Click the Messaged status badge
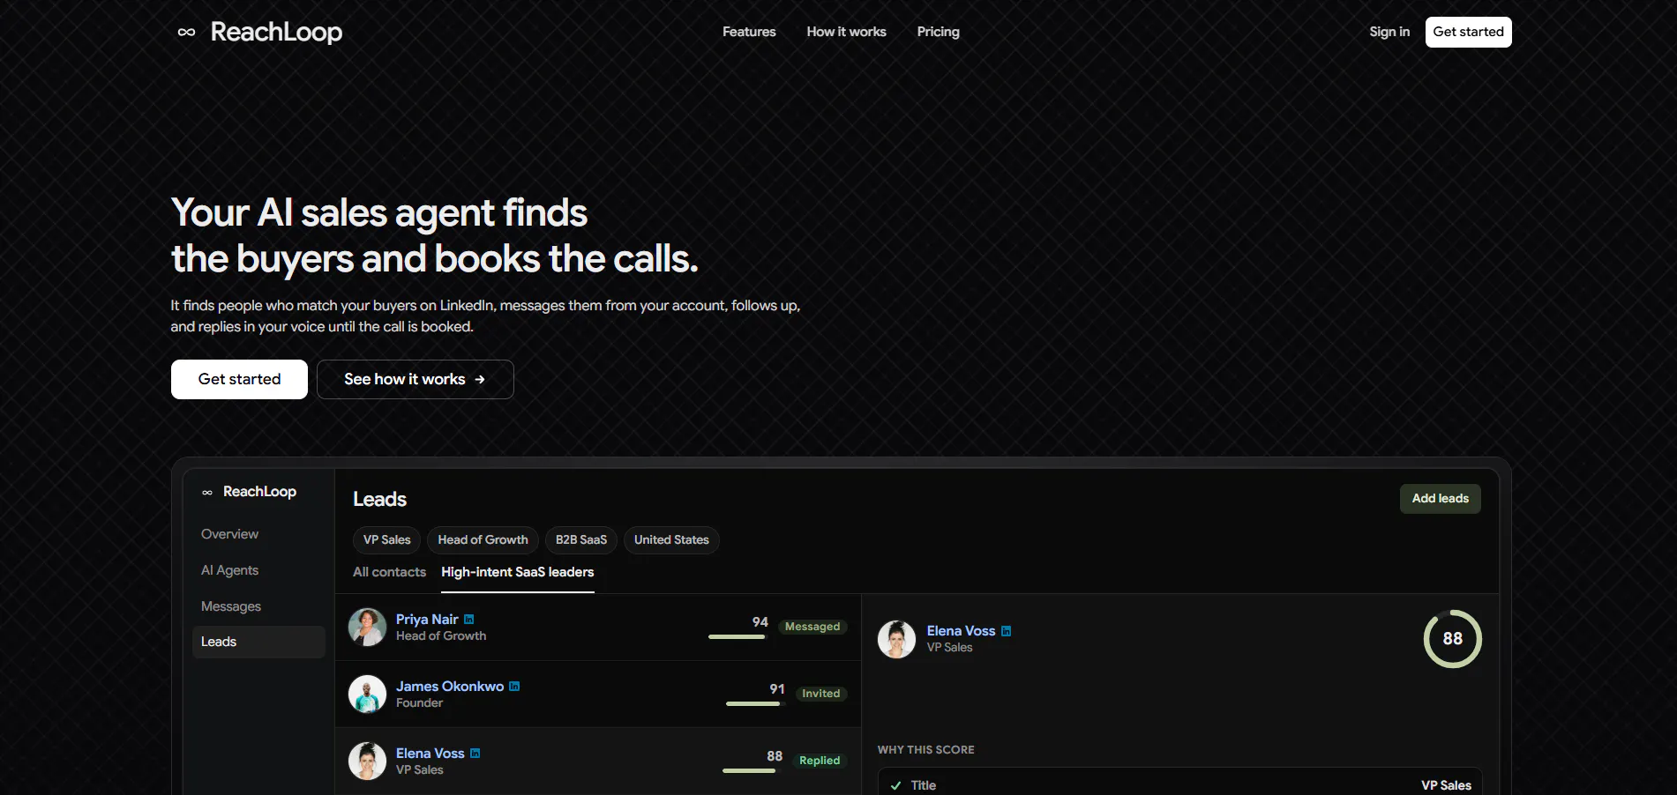The width and height of the screenshot is (1677, 795). point(812,627)
